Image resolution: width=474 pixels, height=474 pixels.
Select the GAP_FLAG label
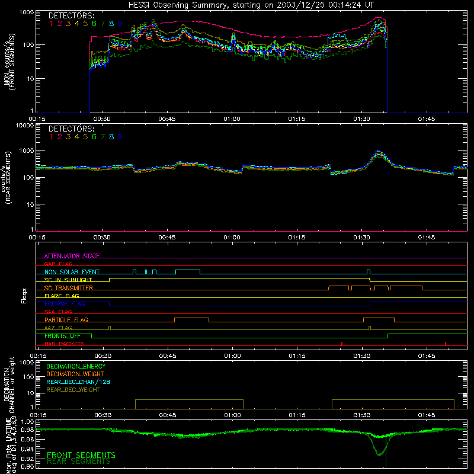point(58,264)
